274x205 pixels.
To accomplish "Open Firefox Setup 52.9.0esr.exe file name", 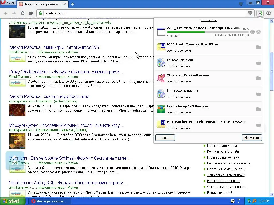I will 187,106.
